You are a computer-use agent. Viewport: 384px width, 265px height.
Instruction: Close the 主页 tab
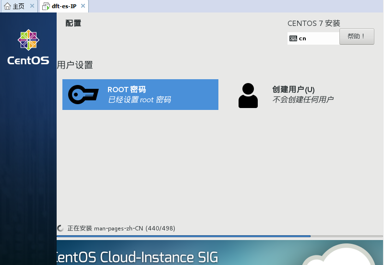32,6
